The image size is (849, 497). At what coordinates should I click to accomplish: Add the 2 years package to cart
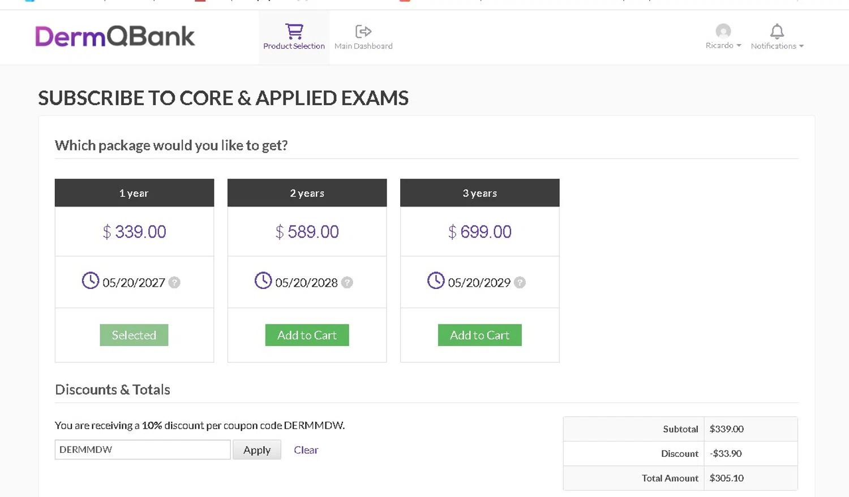(307, 335)
